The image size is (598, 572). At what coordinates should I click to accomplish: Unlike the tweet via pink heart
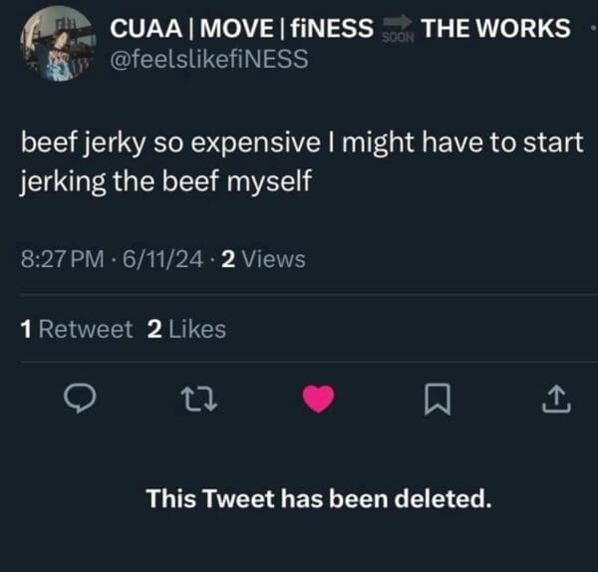[319, 400]
